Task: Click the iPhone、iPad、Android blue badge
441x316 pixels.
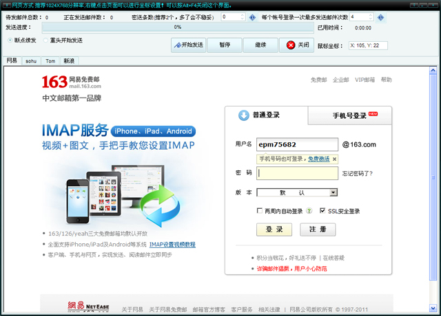Action: point(153,131)
